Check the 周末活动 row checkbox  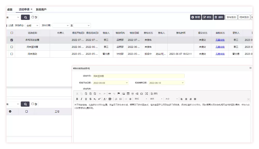[x=12, y=54]
